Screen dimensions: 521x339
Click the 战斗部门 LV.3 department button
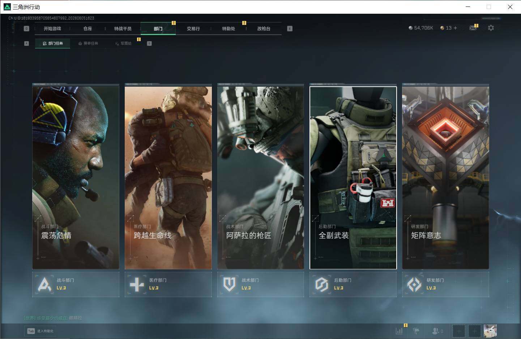[76, 284]
